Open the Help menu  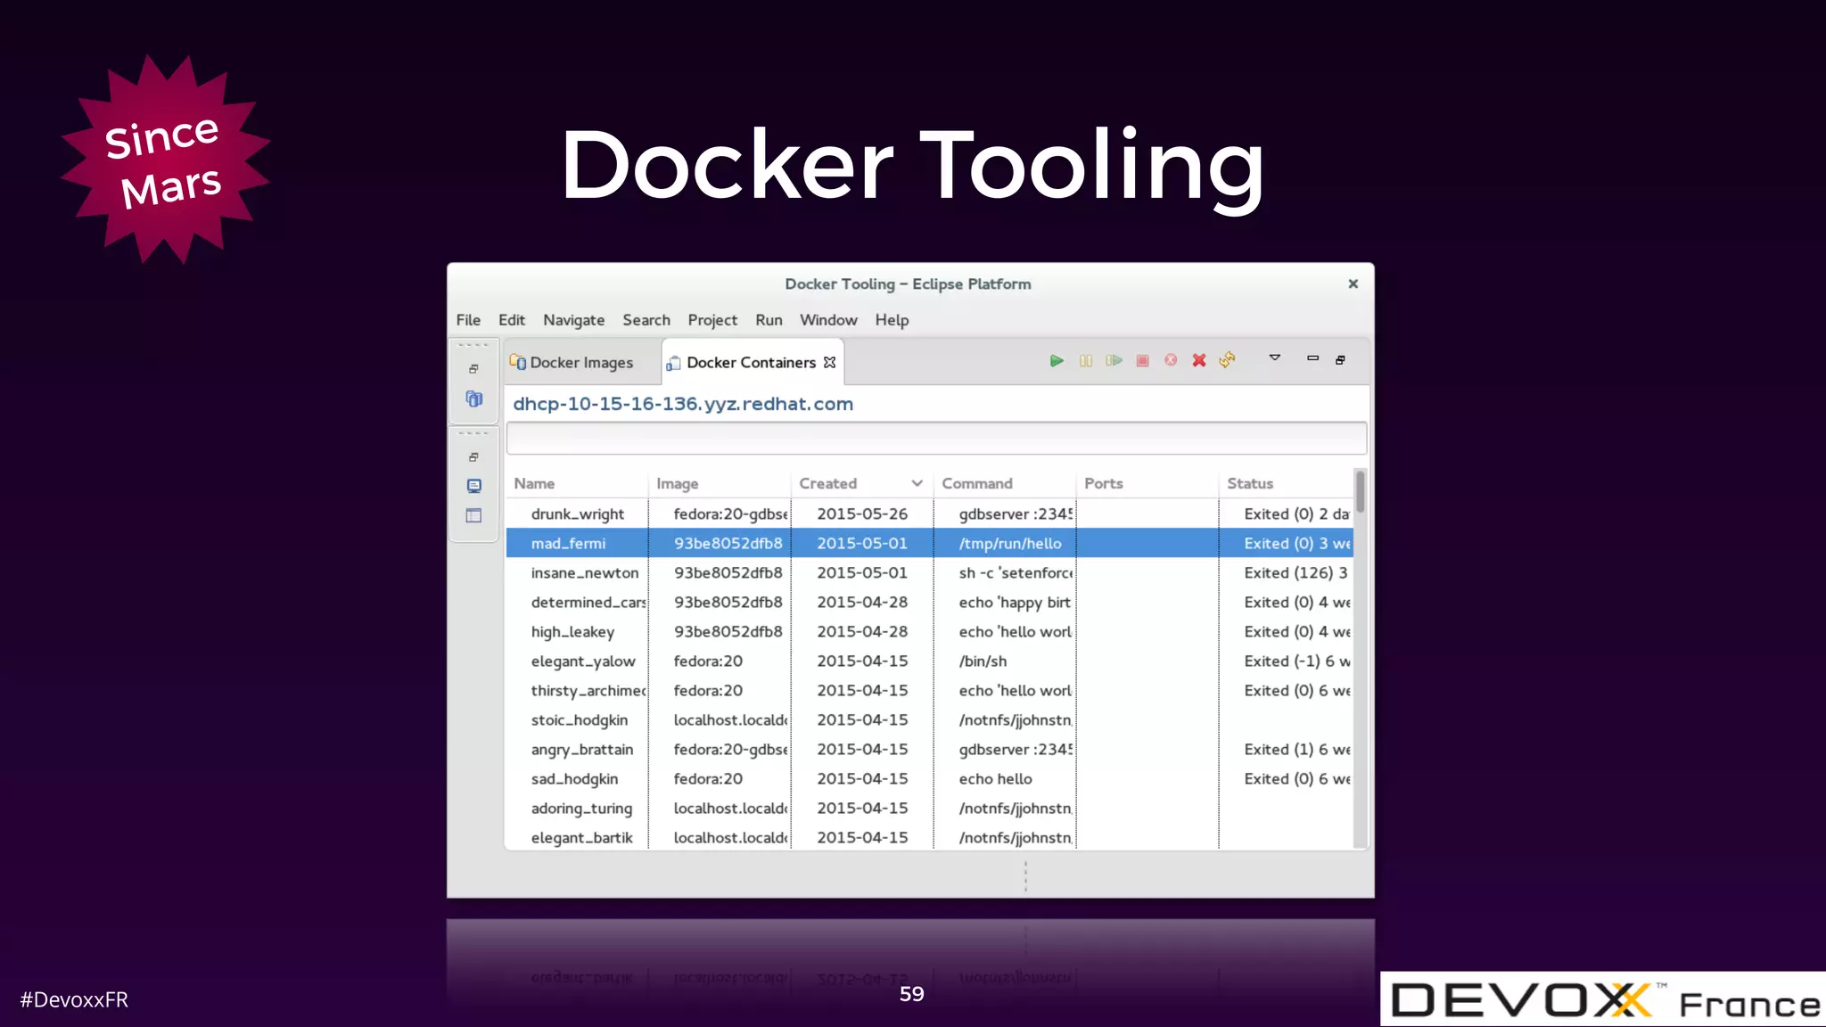(892, 320)
